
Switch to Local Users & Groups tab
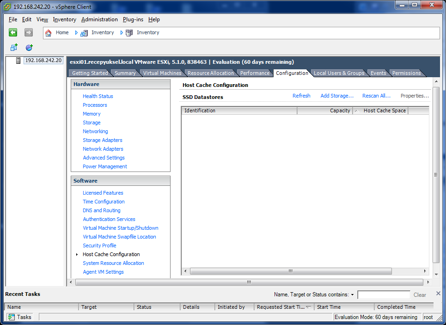point(339,73)
